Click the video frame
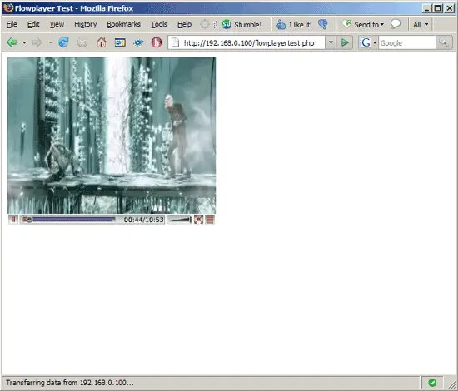Screen dimensions: 458x391 (112, 136)
